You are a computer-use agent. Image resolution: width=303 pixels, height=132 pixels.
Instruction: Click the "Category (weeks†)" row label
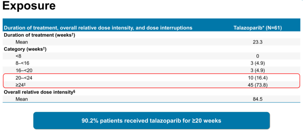pos(25,49)
